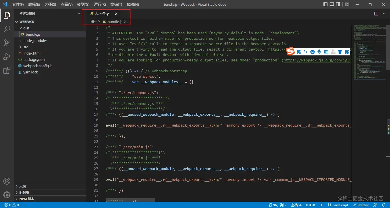390x208 pixels.
Task: Open the 编辑(E) menu
Action: (x=34, y=4)
